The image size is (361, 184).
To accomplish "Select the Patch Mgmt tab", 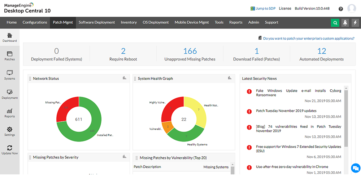I will (63, 23).
